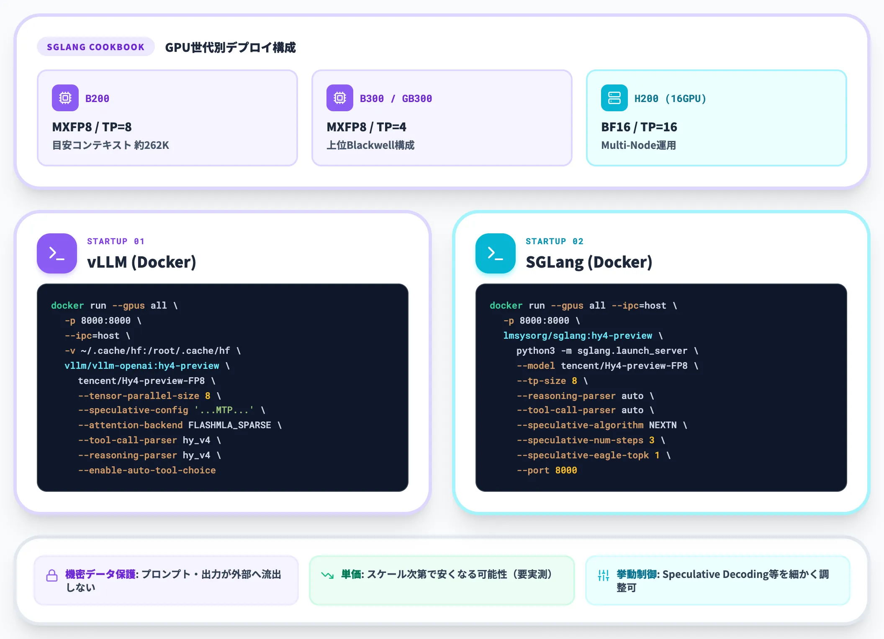
Task: Click the -v ~/.cache/hf volume mount line
Action: (153, 350)
